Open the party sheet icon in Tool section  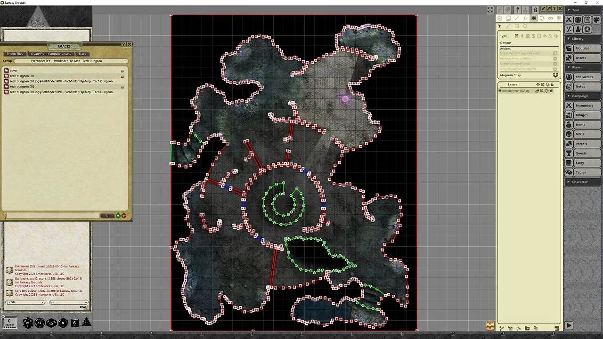pos(578,20)
